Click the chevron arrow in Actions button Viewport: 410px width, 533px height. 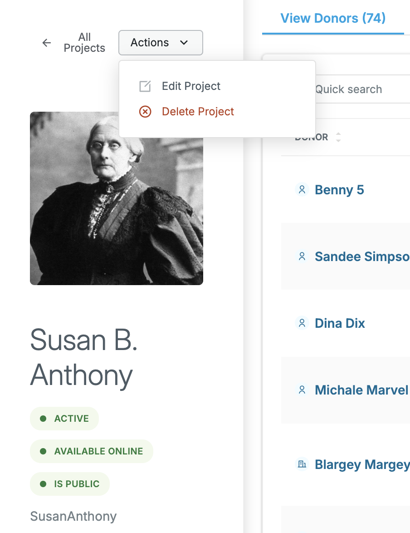click(x=184, y=43)
